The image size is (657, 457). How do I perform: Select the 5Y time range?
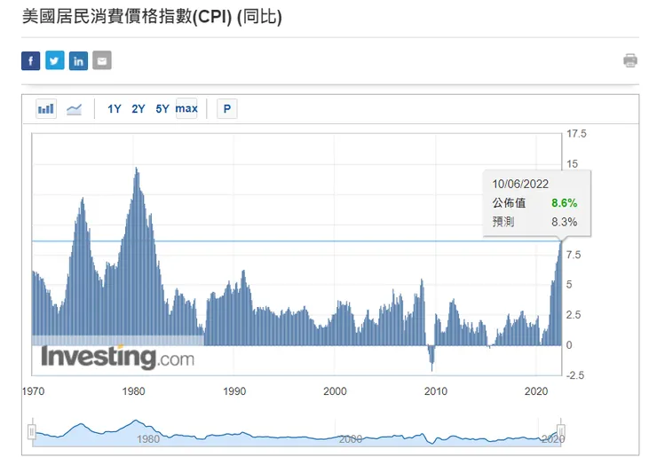tap(162, 109)
